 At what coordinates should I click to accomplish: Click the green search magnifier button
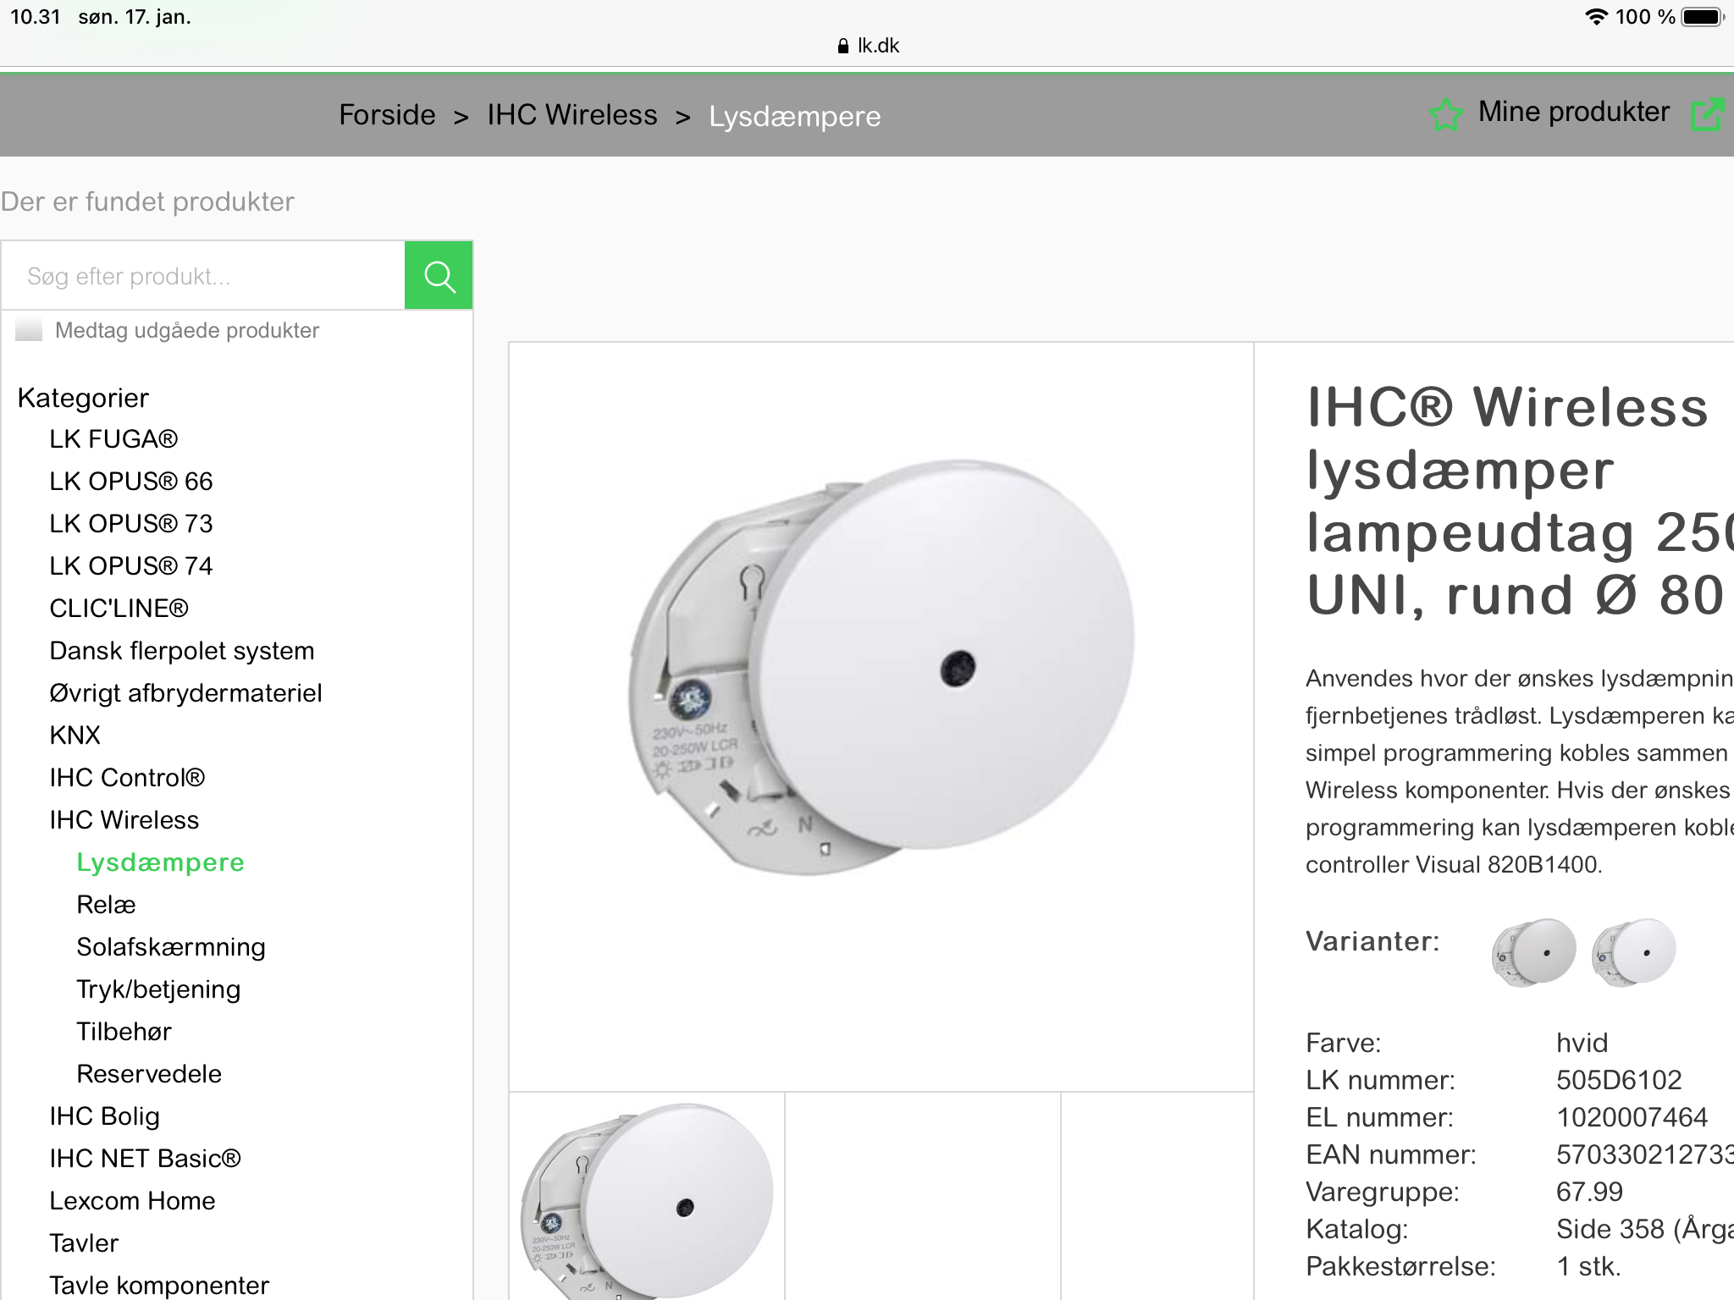click(x=439, y=276)
